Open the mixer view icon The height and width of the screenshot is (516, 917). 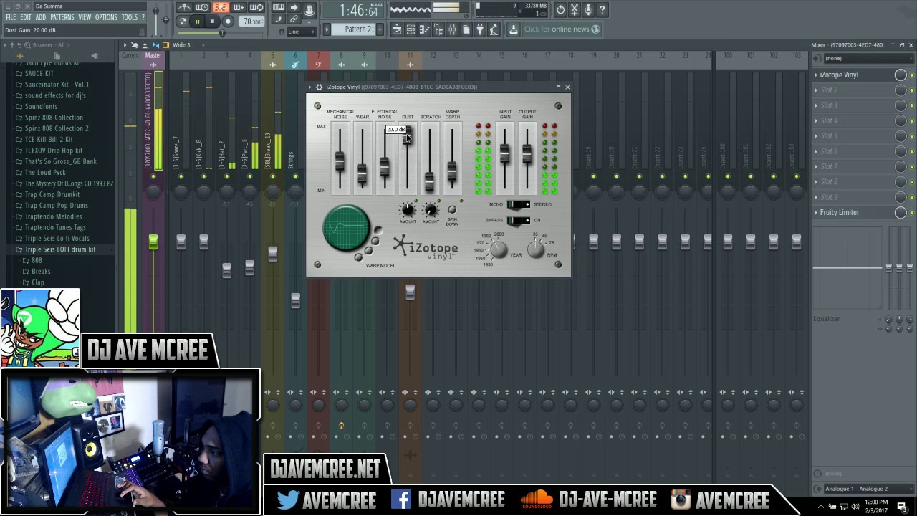point(452,29)
